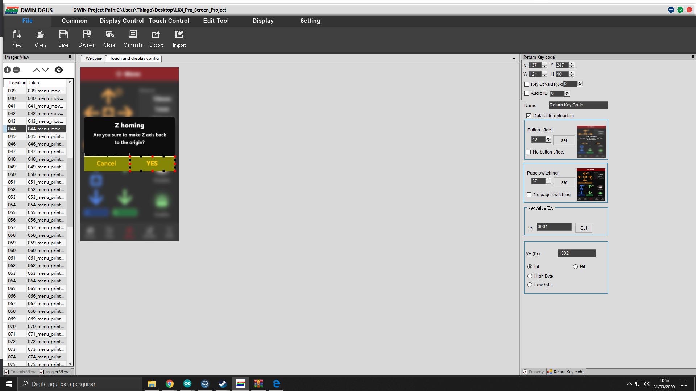The width and height of the screenshot is (696, 391).
Task: Click the Open project icon
Action: pyautogui.click(x=40, y=35)
